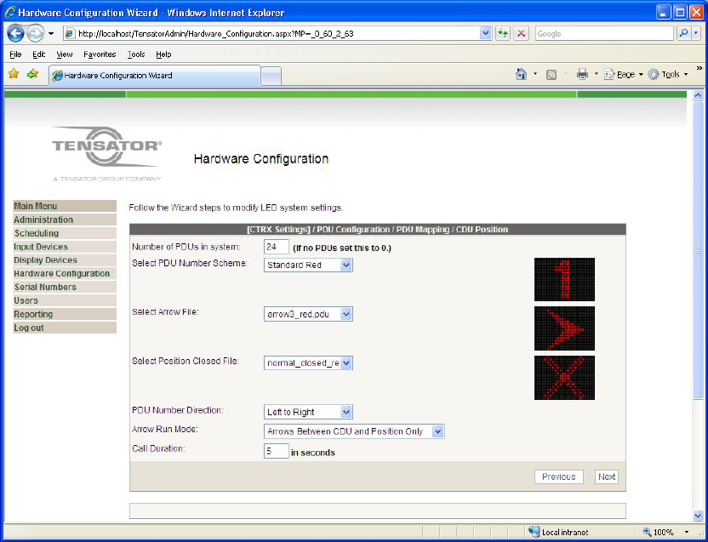Click the page scrollbar down arrow

(x=698, y=515)
